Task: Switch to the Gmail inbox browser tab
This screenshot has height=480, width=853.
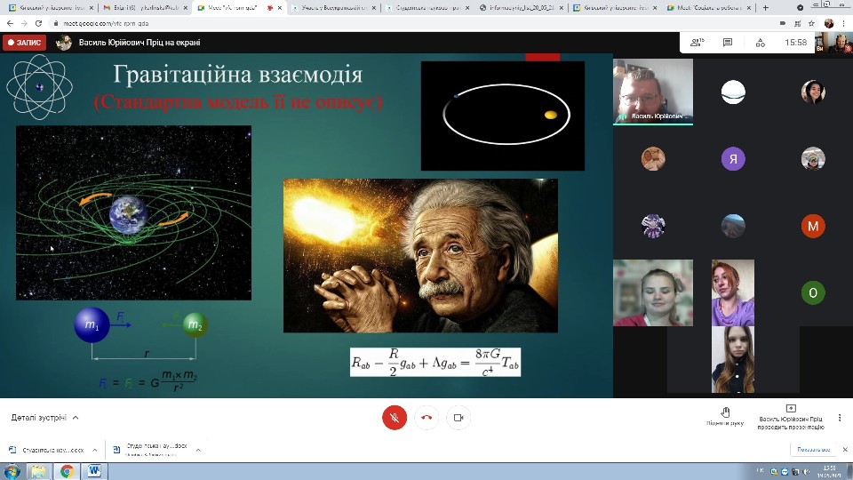Action: click(141, 7)
